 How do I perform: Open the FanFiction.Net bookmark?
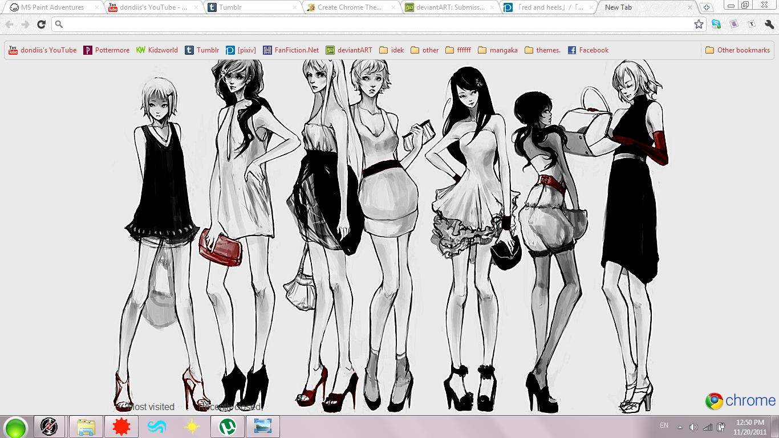point(291,50)
